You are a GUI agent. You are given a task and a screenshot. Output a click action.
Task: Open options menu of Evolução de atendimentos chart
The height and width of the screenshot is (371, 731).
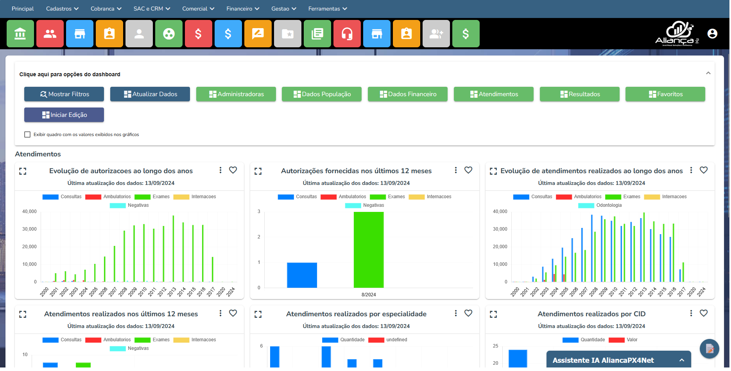[x=691, y=170]
